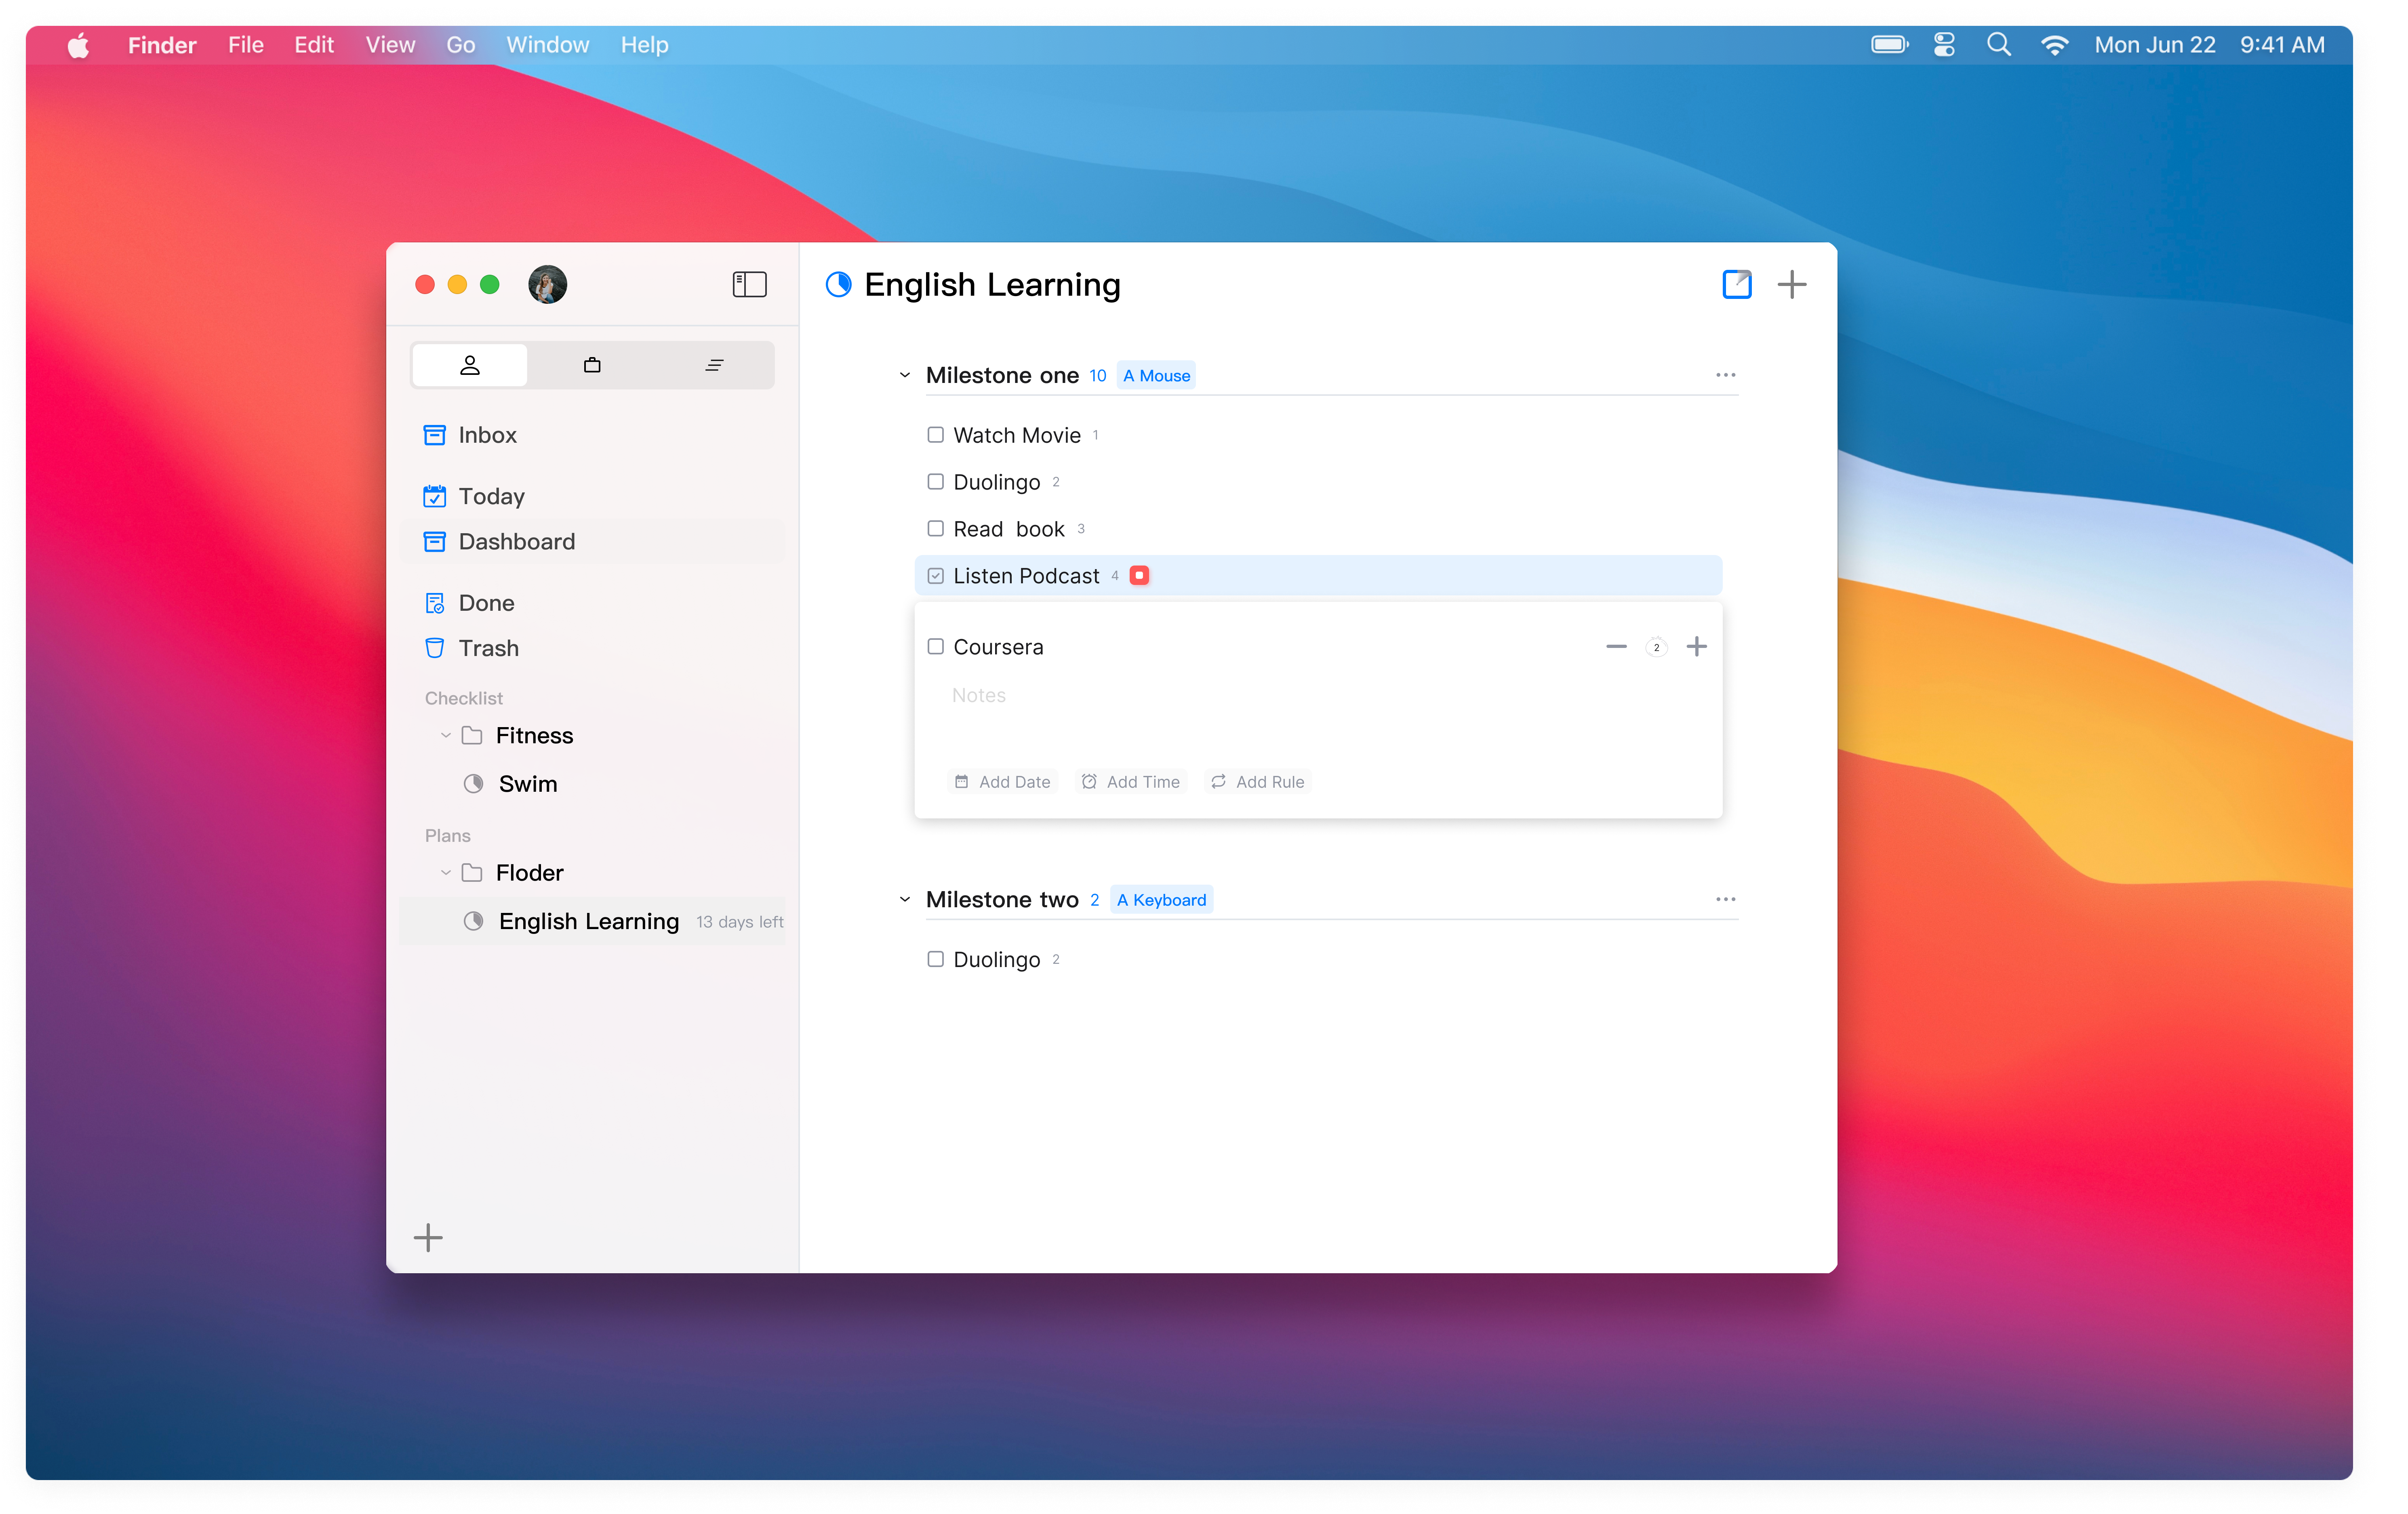The height and width of the screenshot is (1514, 2408).
Task: Click English Learning sidebar progress icon
Action: pos(473,922)
